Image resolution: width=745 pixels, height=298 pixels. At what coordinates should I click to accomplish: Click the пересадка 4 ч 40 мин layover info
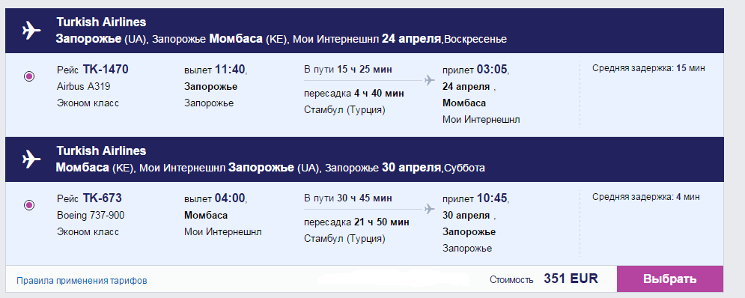(x=354, y=93)
